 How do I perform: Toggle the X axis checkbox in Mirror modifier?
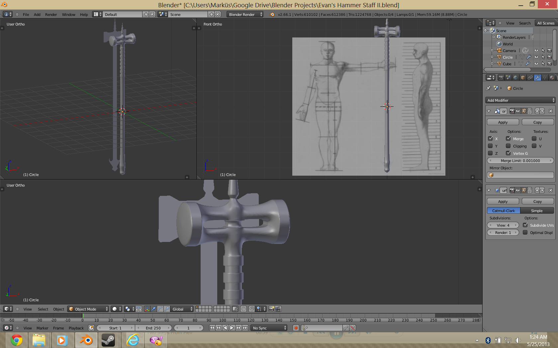[490, 139]
